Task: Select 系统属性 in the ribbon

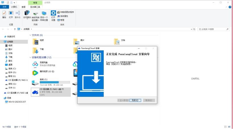Action: [64, 16]
